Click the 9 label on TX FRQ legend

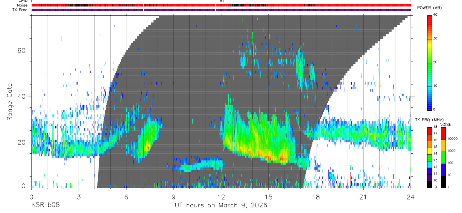(x=435, y=187)
